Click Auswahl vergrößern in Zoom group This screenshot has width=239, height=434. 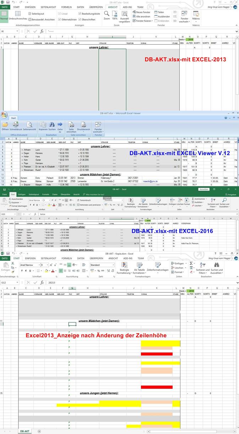coord(124,17)
